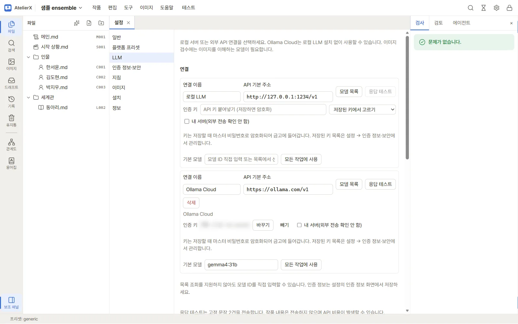Collapse the 세계관 folder
518x324 pixels.
coord(28,98)
